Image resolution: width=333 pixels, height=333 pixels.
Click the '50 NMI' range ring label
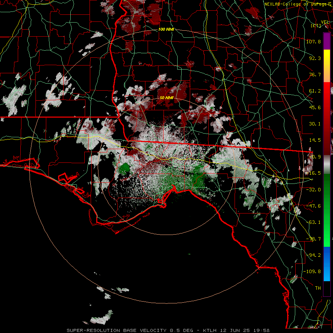tap(166, 98)
